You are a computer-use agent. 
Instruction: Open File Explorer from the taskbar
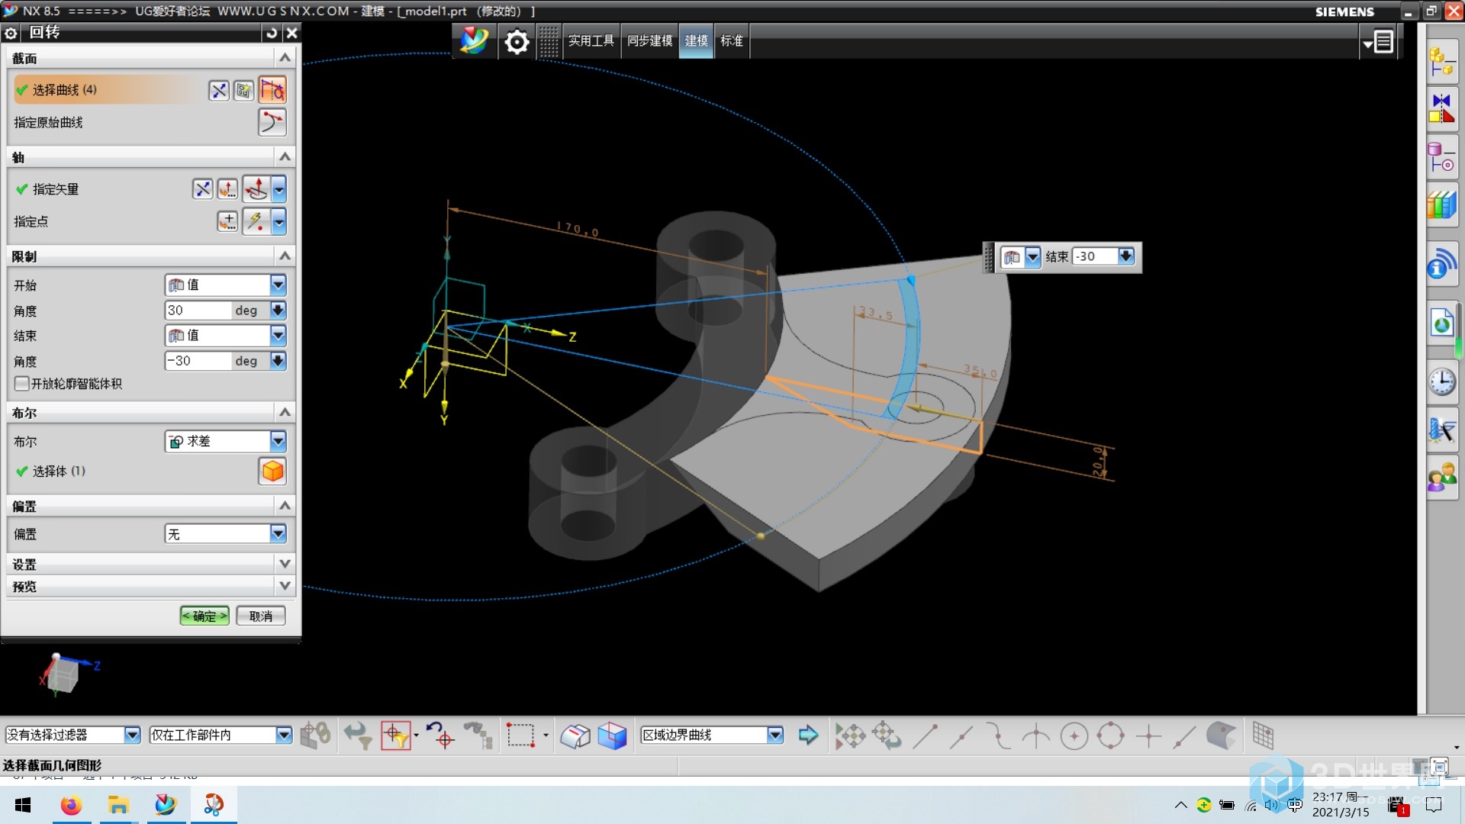tap(118, 805)
